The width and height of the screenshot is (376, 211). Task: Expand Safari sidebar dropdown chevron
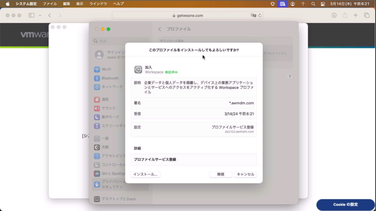[x=40, y=15]
